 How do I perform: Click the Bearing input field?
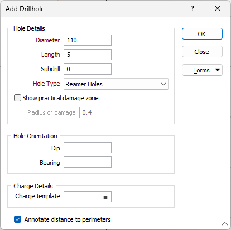[x=88, y=162]
